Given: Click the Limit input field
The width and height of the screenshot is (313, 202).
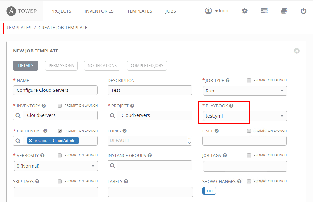Looking at the screenshot, I should (244, 141).
